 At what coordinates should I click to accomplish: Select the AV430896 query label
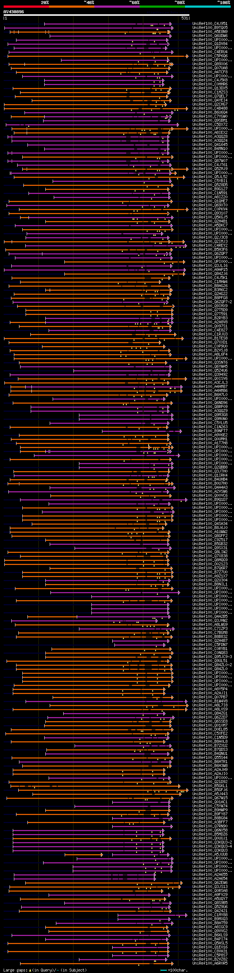click(x=14, y=12)
